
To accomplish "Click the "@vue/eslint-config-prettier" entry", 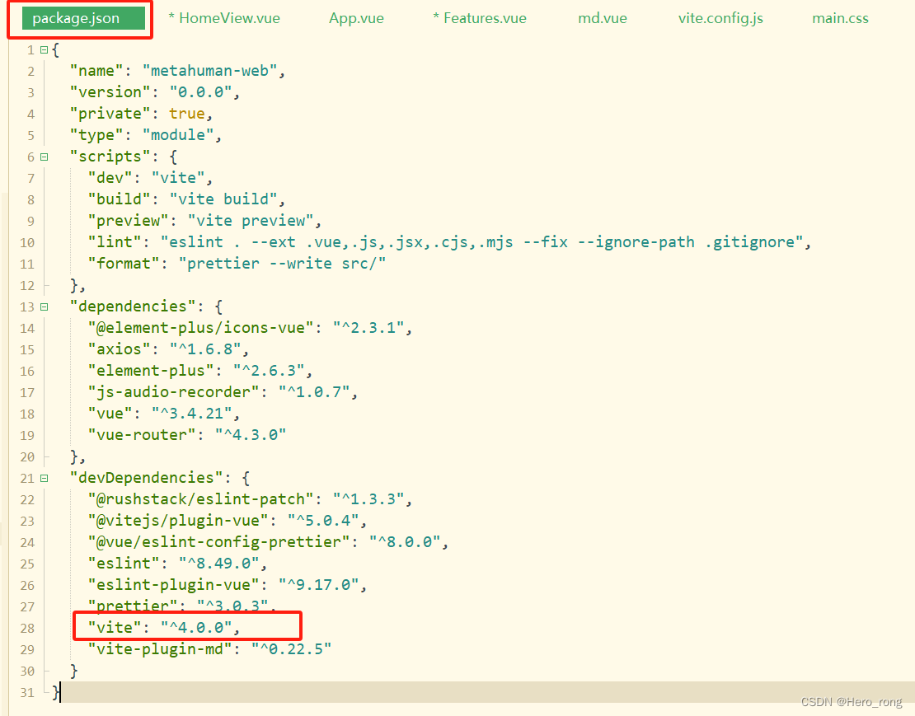I will point(218,543).
